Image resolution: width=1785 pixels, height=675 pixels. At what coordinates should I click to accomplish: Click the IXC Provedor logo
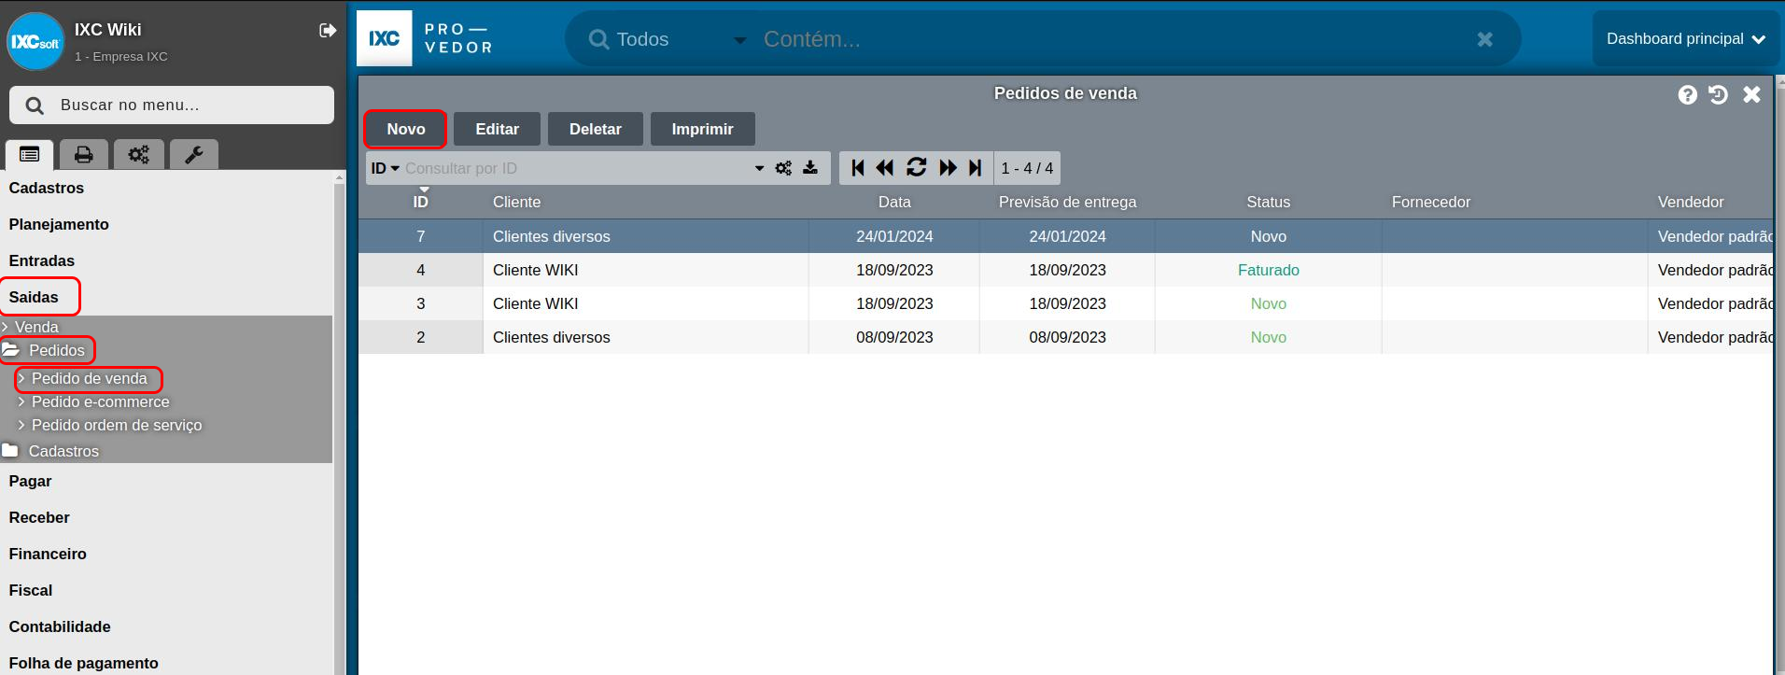coord(425,38)
